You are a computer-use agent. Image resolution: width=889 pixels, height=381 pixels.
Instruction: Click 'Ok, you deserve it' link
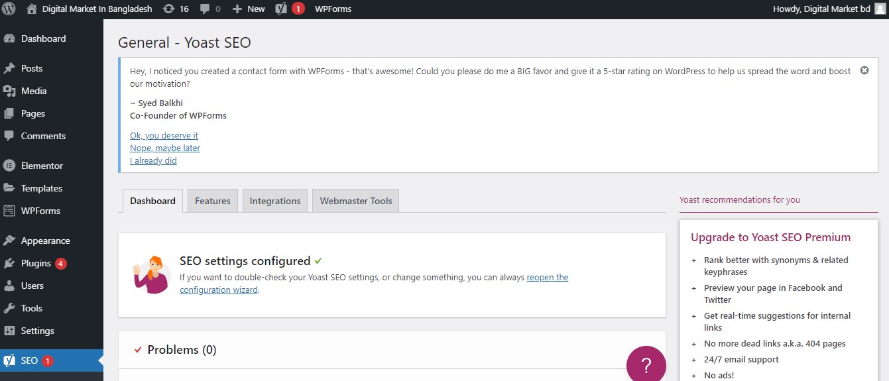(x=164, y=136)
